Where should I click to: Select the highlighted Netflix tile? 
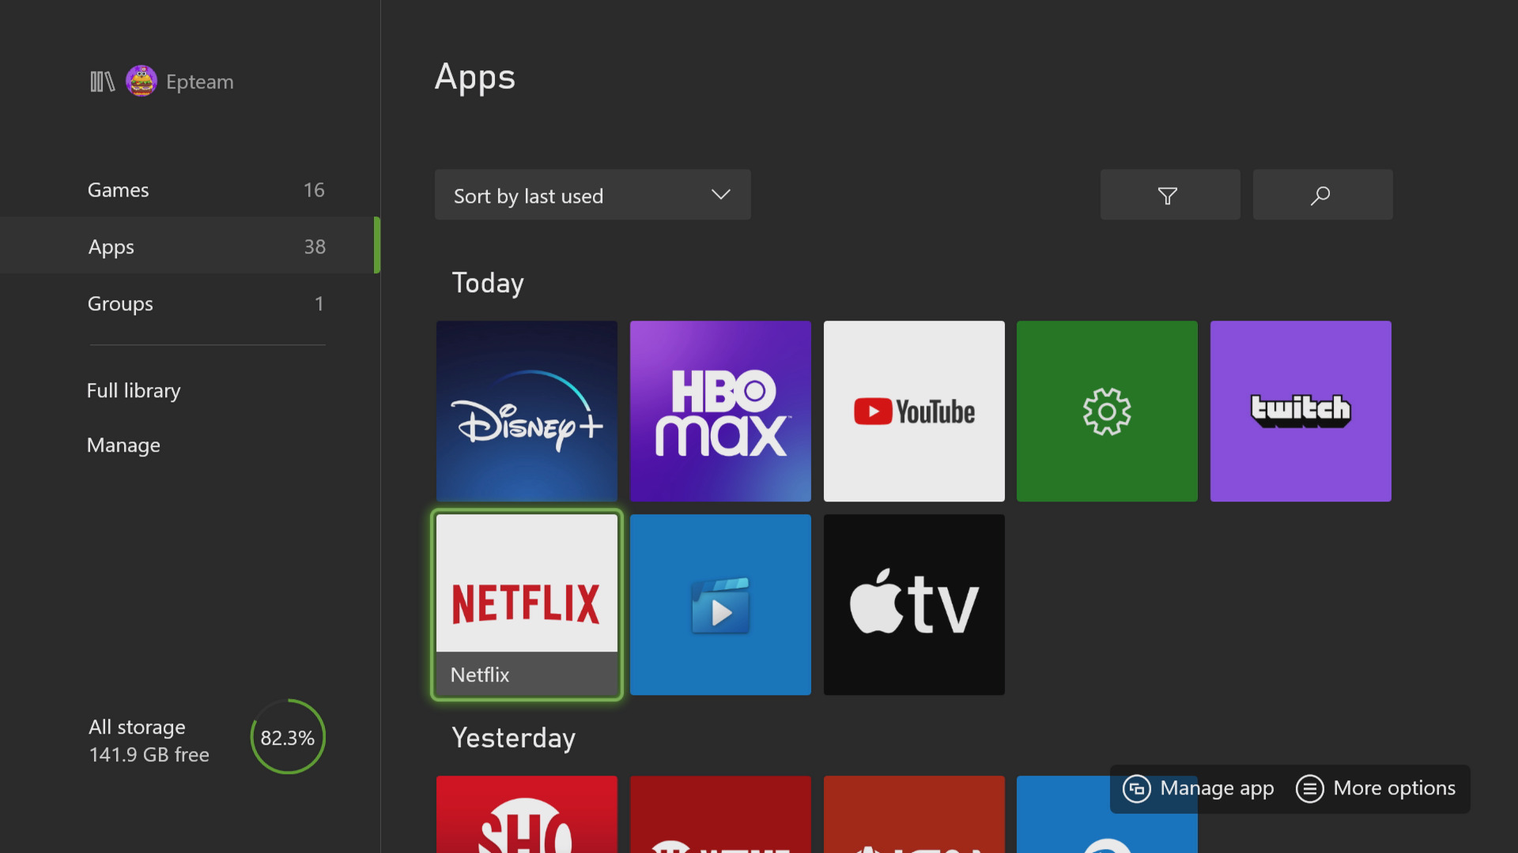coord(527,605)
